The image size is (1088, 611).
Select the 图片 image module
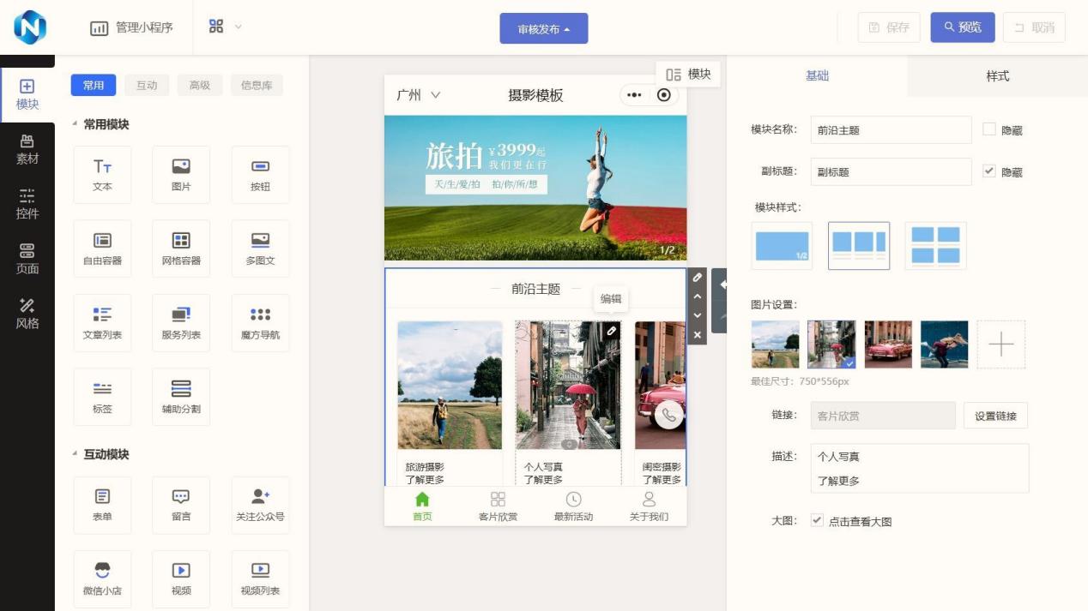point(181,175)
